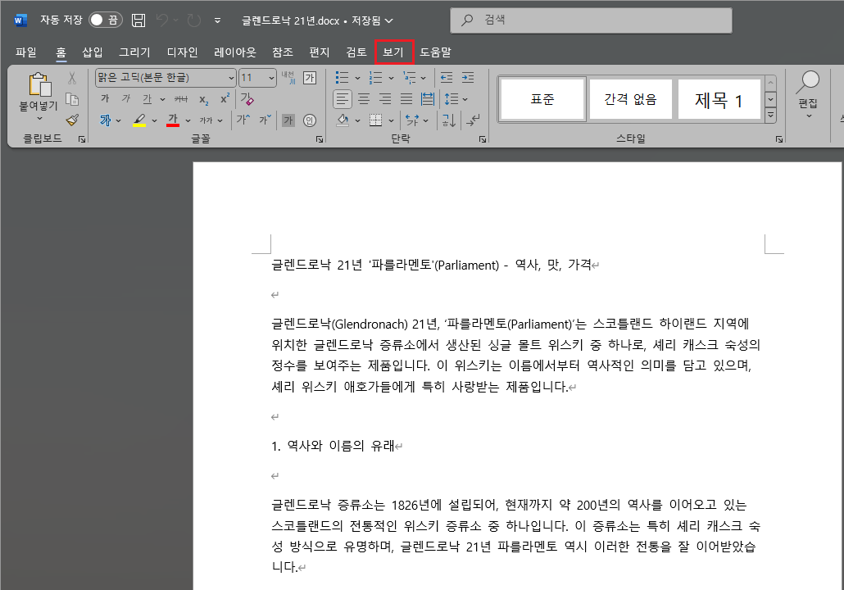
Task: Toggle text highlight color on
Action: 138,120
